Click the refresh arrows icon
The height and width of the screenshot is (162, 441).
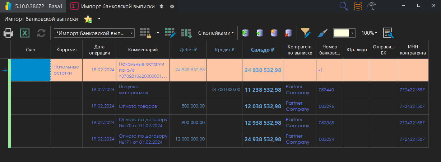tap(41, 33)
